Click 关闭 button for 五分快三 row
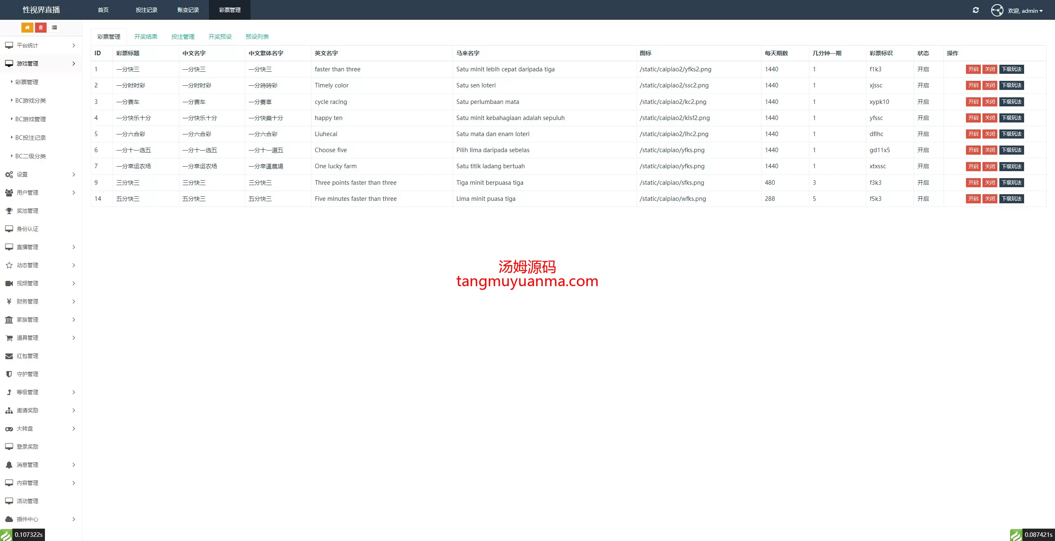Screen dimensions: 1055x541 pyautogui.click(x=989, y=199)
